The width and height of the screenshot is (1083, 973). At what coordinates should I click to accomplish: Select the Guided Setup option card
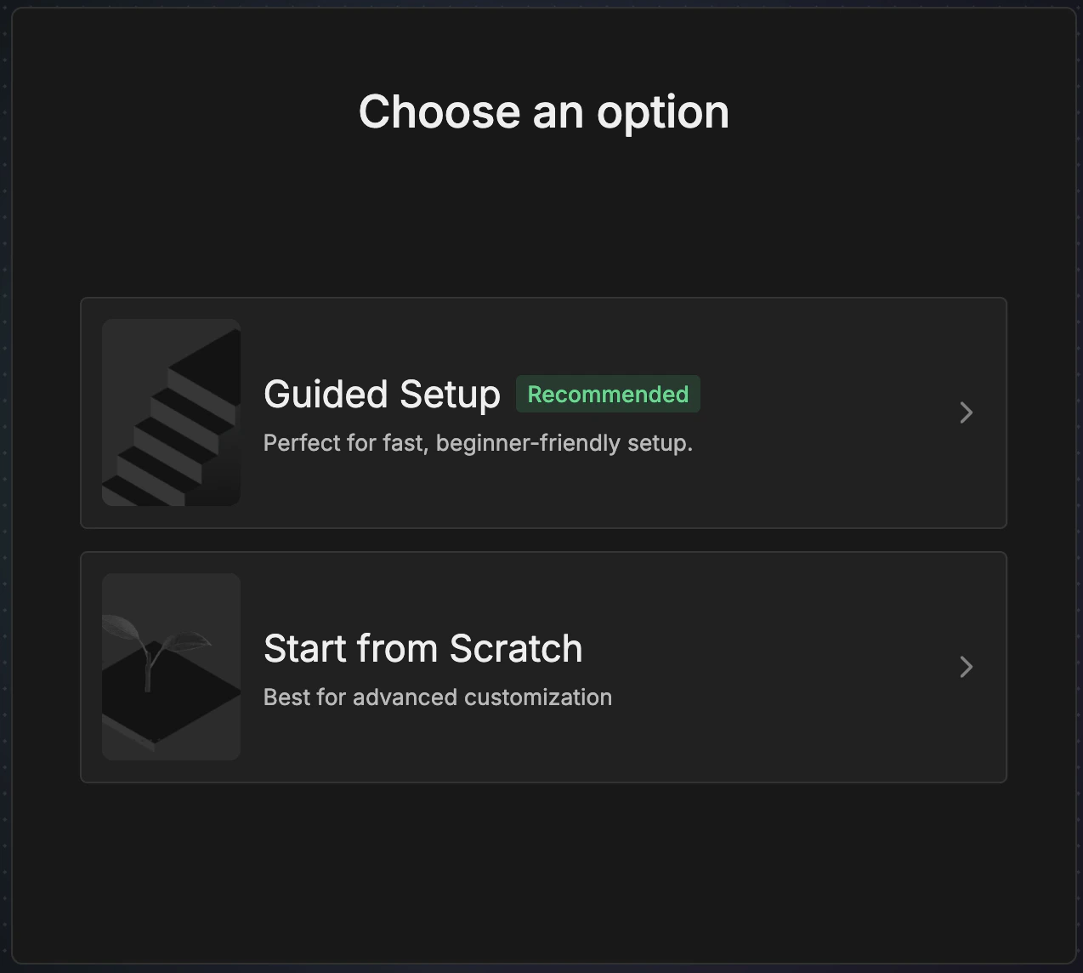pos(544,413)
